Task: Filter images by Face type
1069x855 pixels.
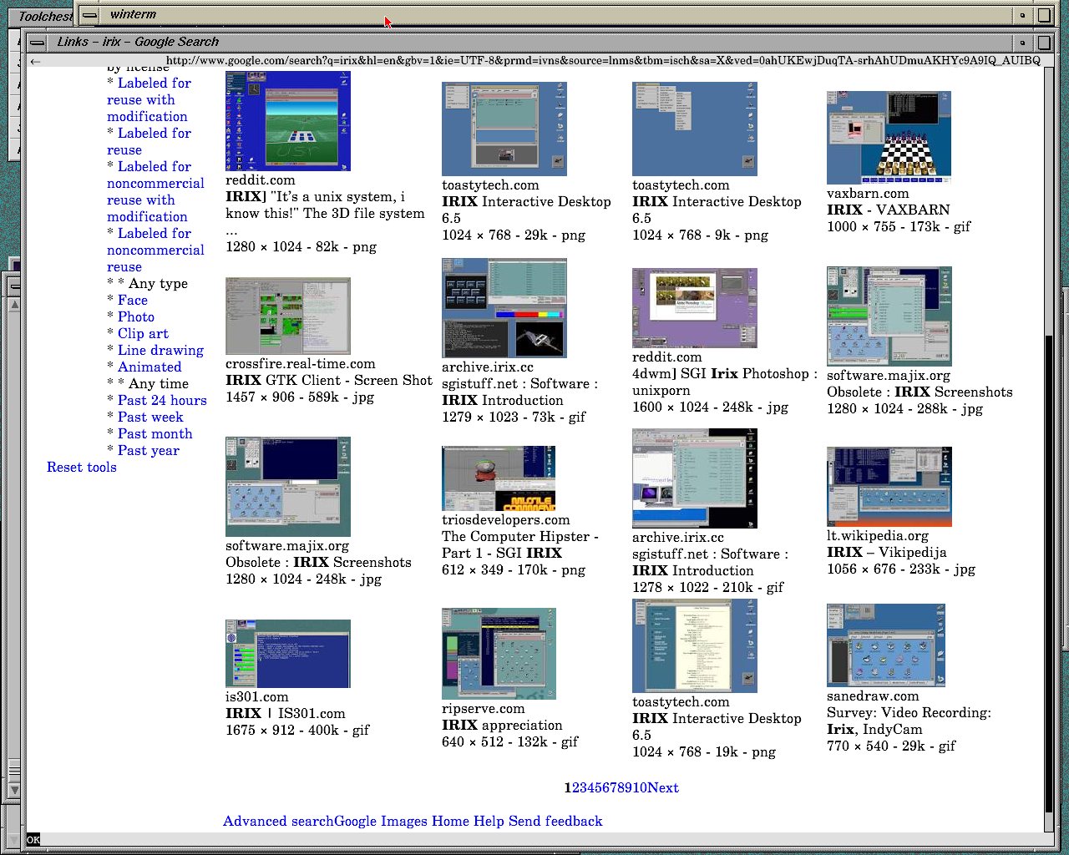Action: (132, 301)
